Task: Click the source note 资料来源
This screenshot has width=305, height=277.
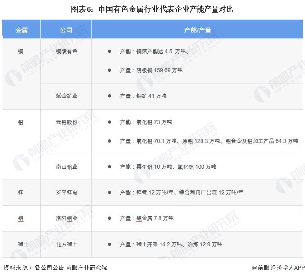Action: tap(55, 268)
